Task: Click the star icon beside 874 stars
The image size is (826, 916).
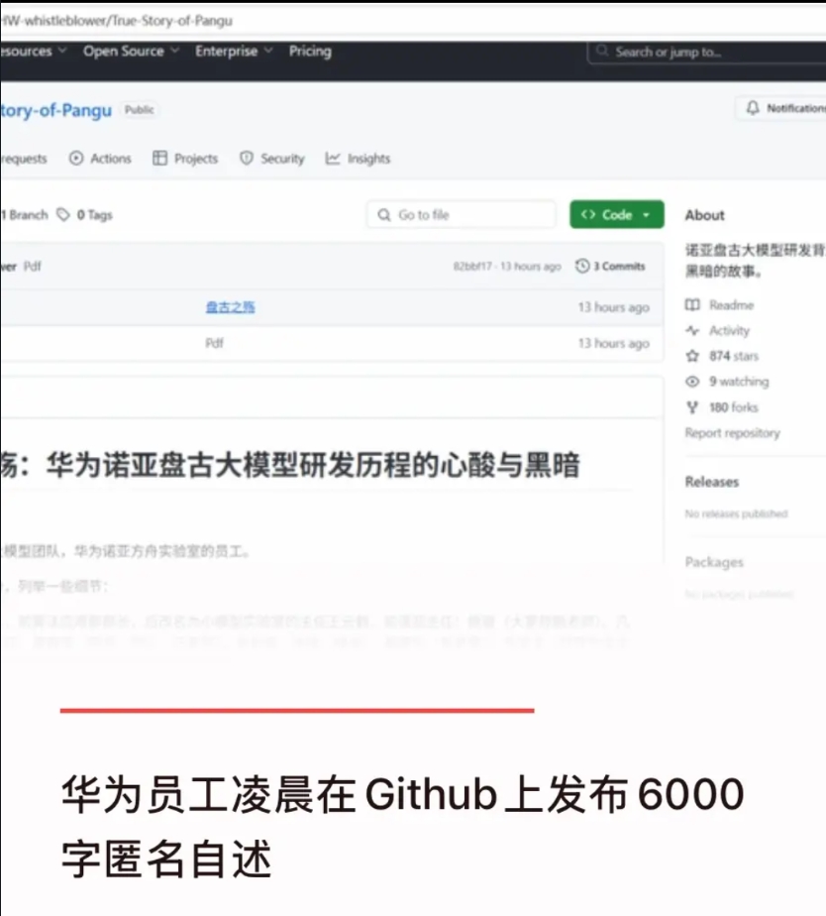Action: (x=692, y=356)
